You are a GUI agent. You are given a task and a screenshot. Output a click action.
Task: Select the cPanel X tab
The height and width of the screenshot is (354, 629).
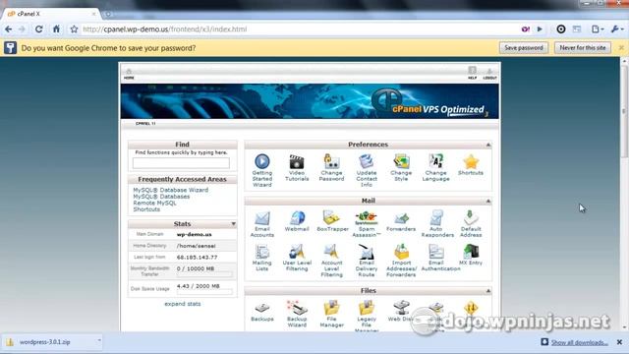point(50,14)
